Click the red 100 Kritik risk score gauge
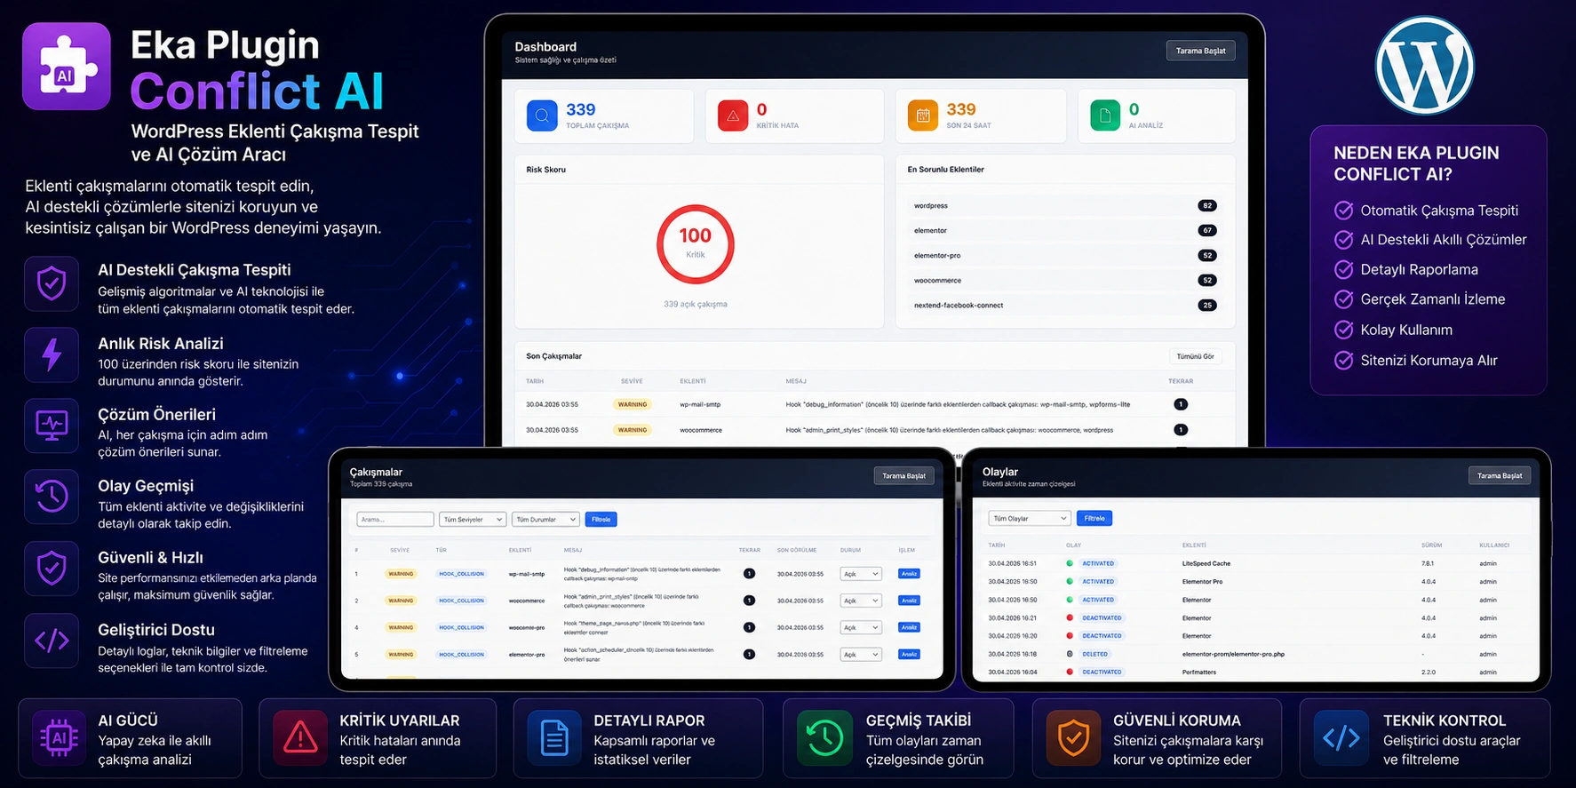The width and height of the screenshot is (1576, 788). [696, 244]
